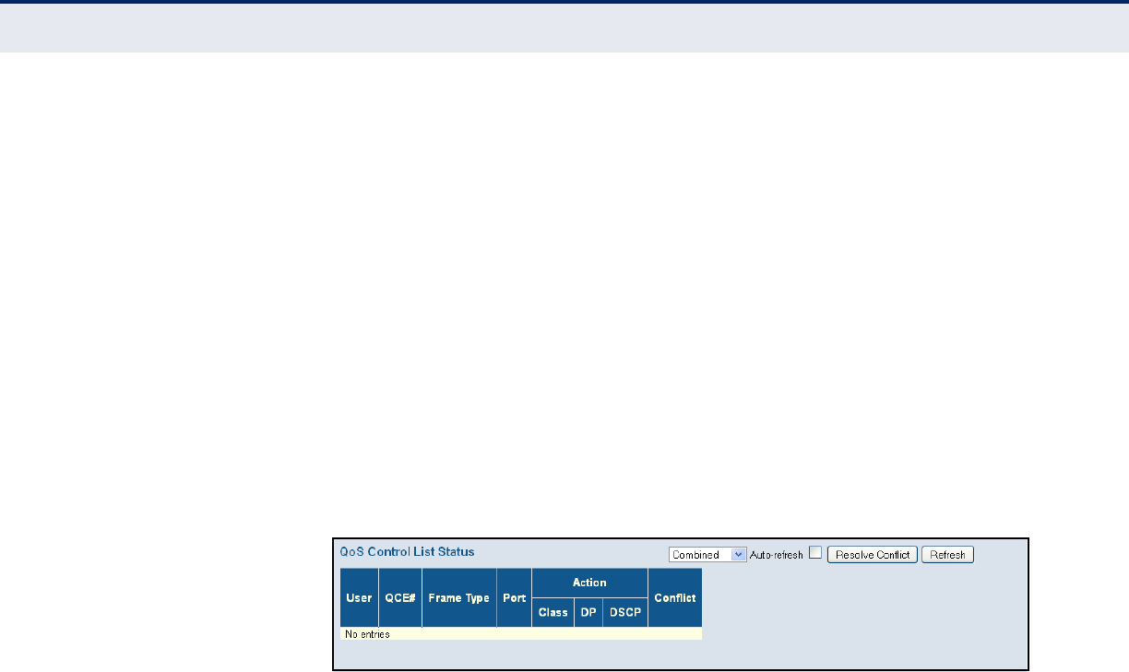The image size is (1129, 672).
Task: Click the QCE# column header
Action: [400, 597]
